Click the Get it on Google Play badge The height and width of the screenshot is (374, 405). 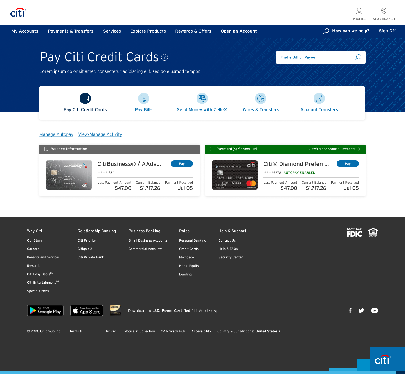(x=45, y=310)
